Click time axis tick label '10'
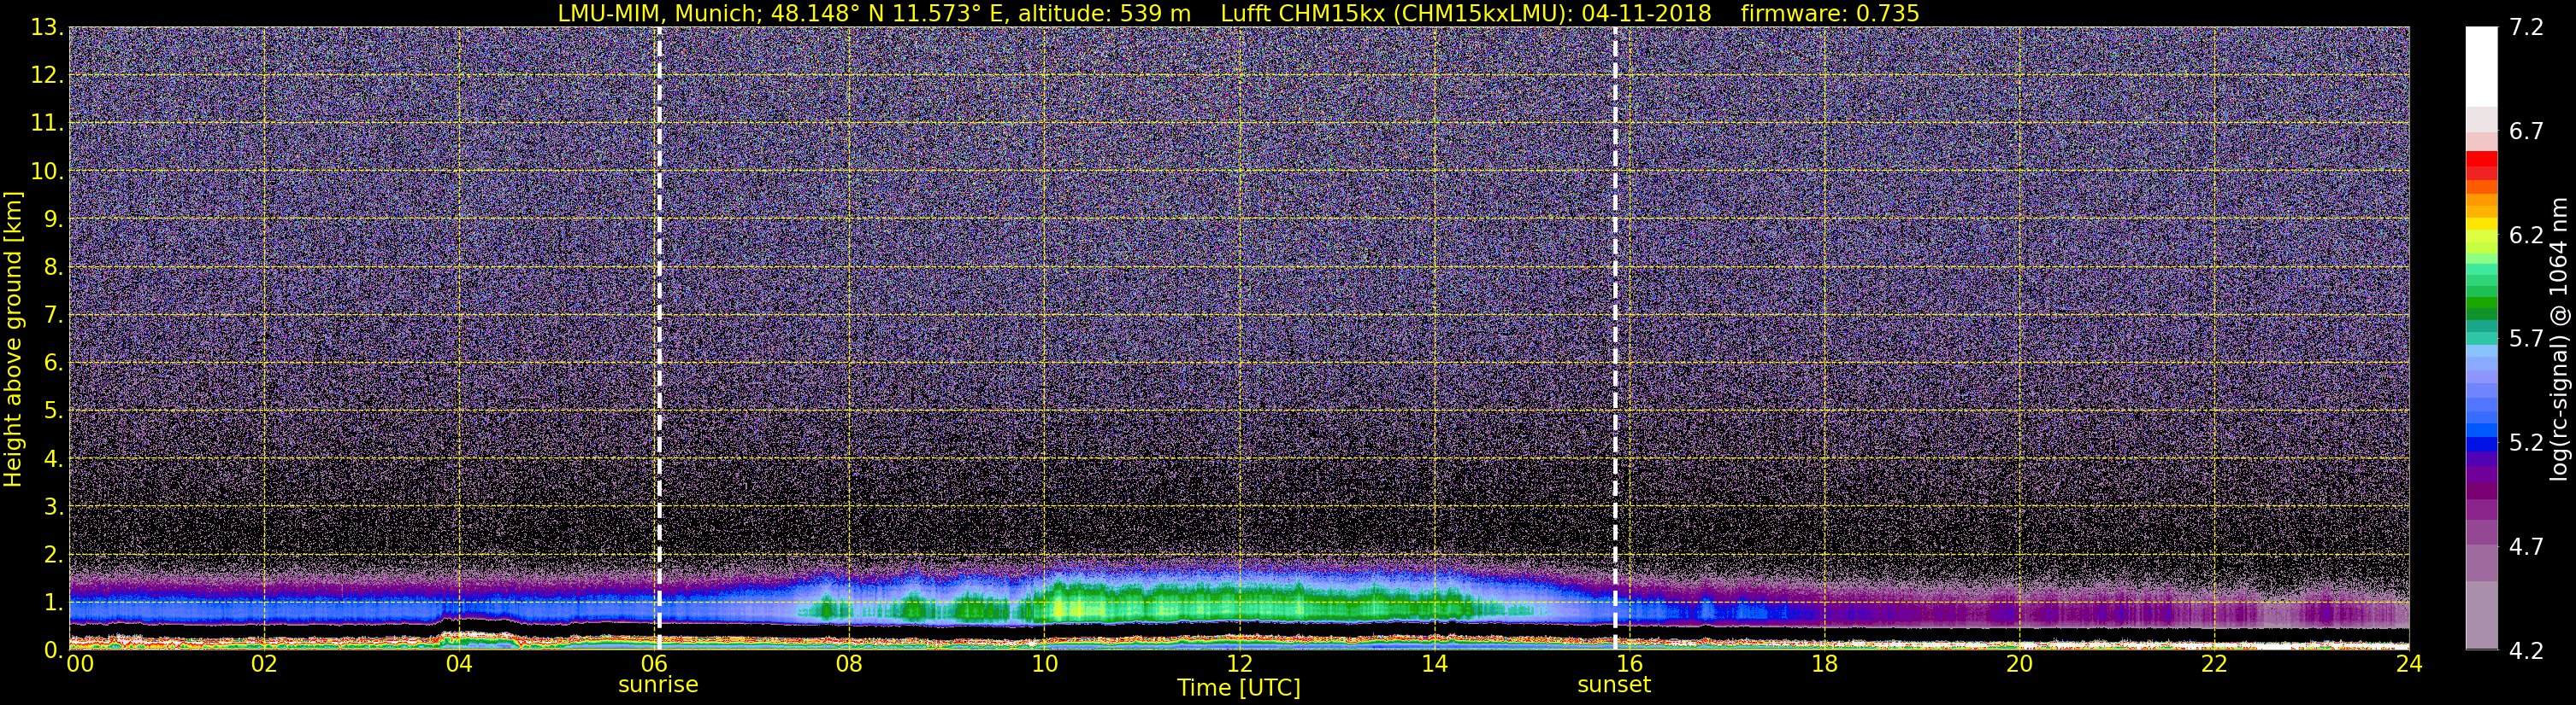Image resolution: width=2576 pixels, height=705 pixels. click(x=1044, y=664)
